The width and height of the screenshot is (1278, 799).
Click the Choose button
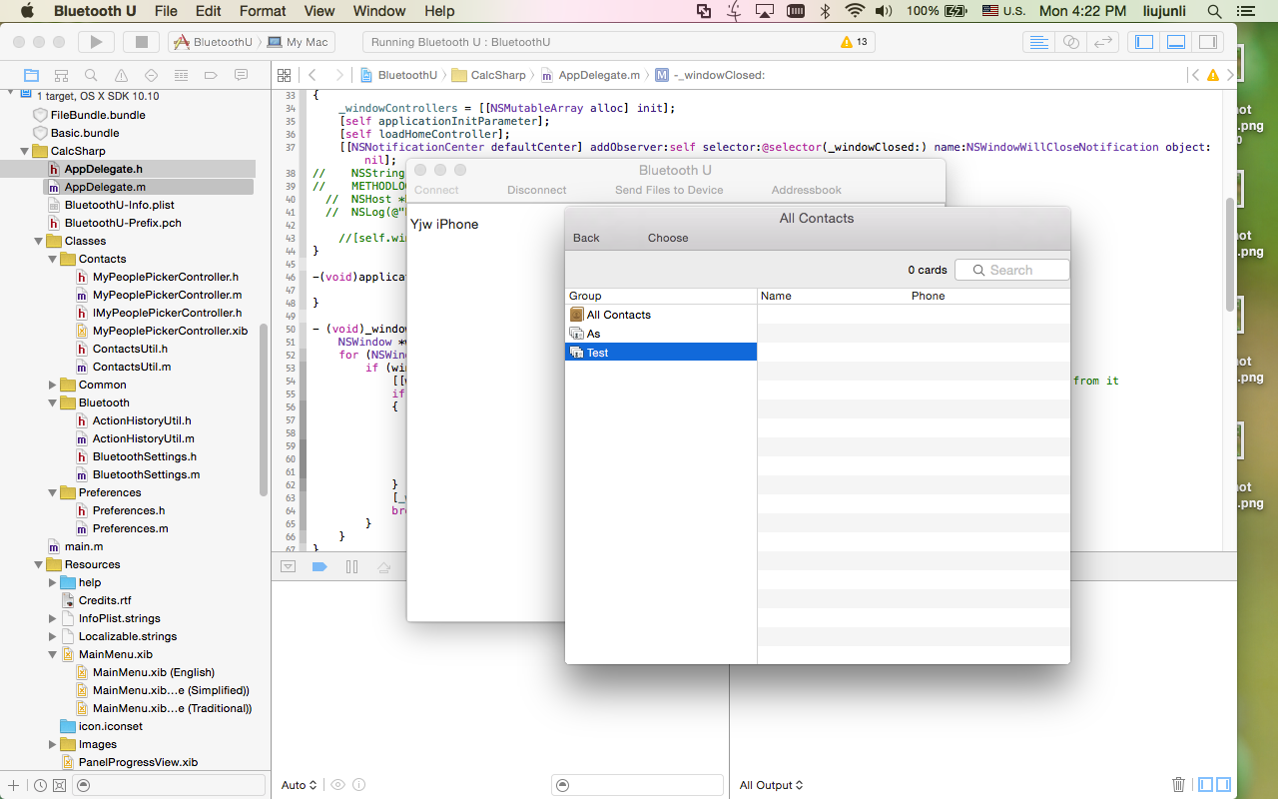[668, 238]
